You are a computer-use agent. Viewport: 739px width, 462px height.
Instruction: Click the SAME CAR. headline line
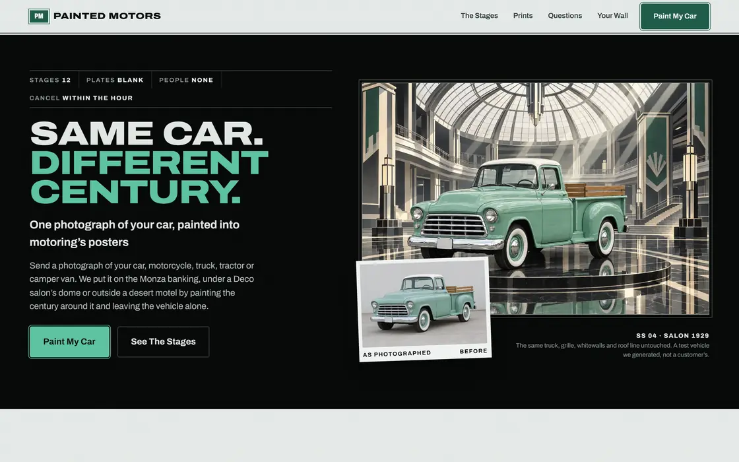point(146,134)
